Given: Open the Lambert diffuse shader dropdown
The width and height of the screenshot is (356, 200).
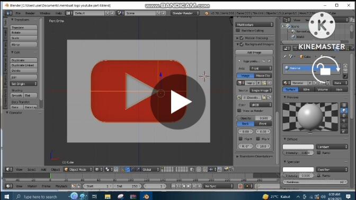Looking at the screenshot, I should pos(332,147).
